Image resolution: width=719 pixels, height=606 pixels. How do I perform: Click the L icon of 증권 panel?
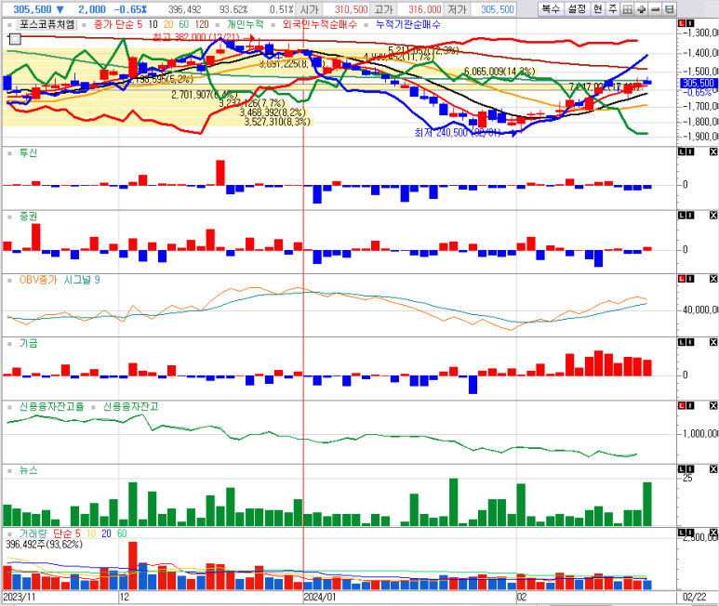point(682,216)
